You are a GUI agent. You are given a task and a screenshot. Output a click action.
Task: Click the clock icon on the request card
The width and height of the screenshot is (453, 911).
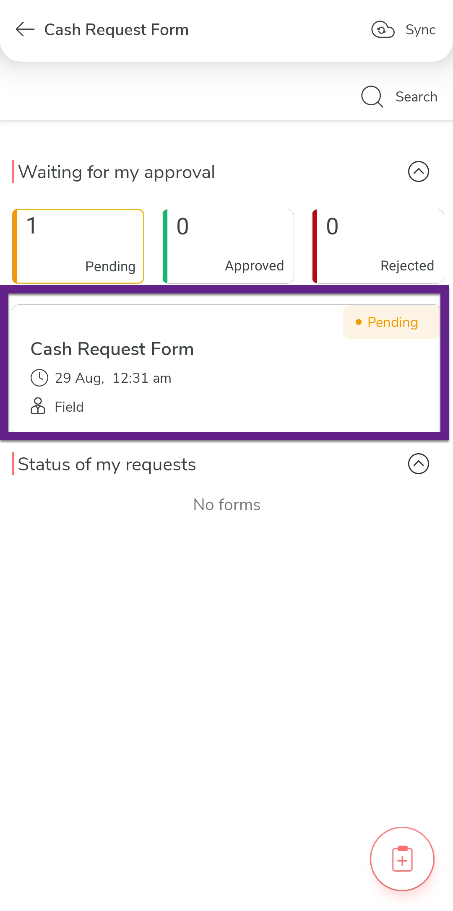[39, 378]
